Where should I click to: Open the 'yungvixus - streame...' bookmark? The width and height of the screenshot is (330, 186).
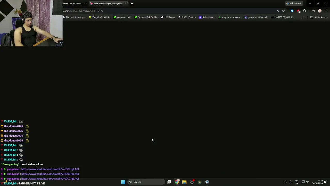pyautogui.click(x=230, y=17)
